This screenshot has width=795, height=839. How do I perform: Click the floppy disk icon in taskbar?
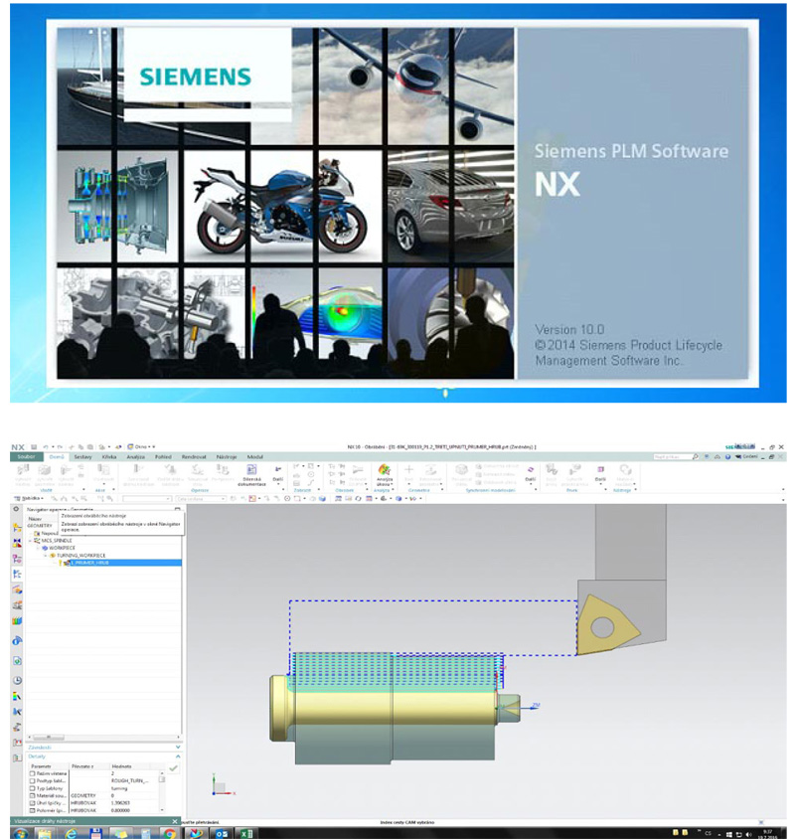95,834
